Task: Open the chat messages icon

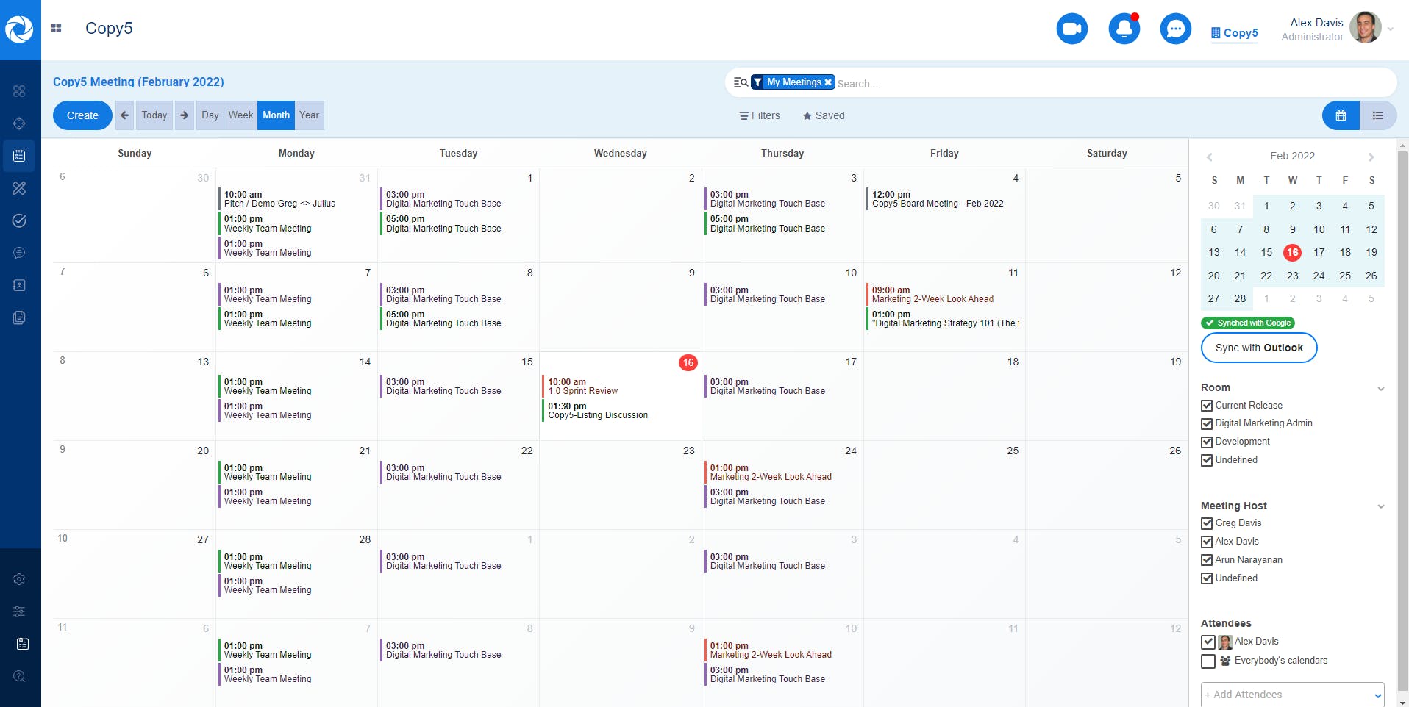Action: point(1175,29)
